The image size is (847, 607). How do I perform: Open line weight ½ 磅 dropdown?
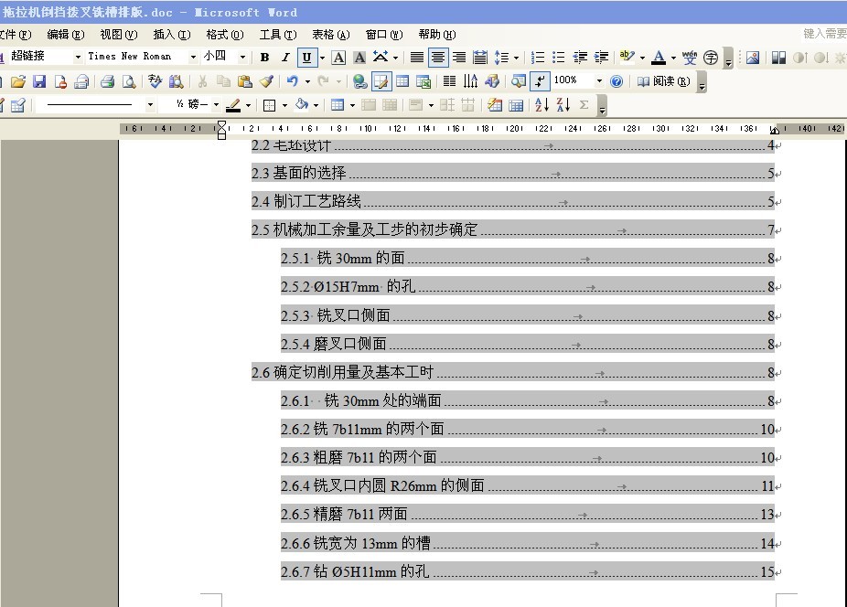(216, 104)
